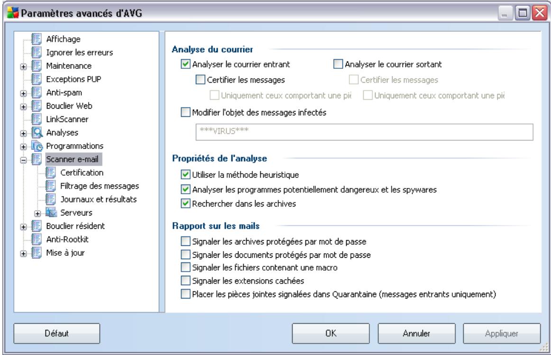This screenshot has height=355, width=551.
Task: Close the Paramètres avancés d'AVG window
Action: (x=540, y=13)
